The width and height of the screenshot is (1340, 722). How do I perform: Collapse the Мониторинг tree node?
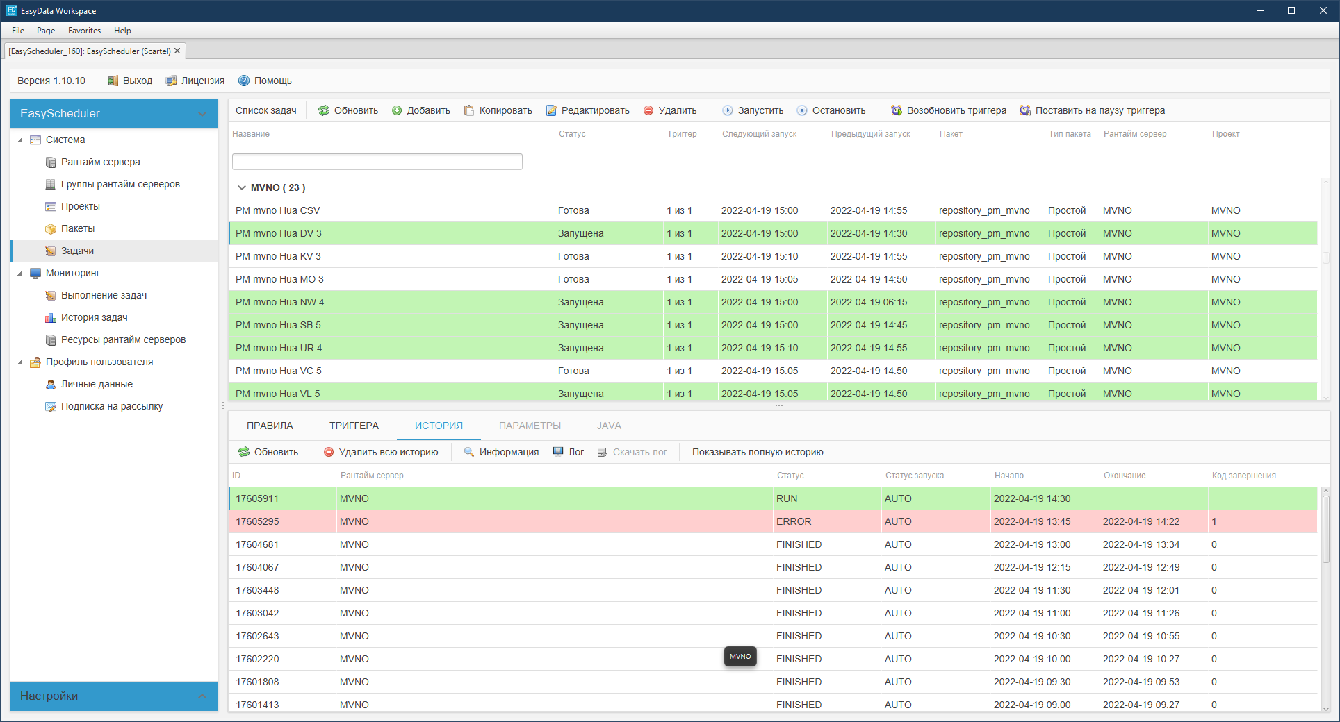pyautogui.click(x=19, y=273)
